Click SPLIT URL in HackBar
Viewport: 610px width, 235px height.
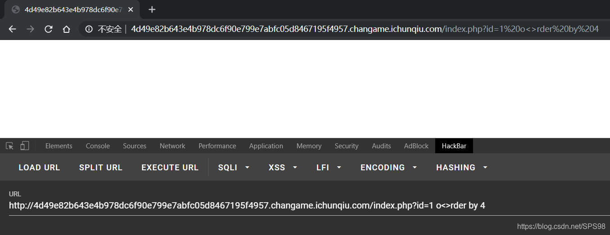pyautogui.click(x=101, y=168)
